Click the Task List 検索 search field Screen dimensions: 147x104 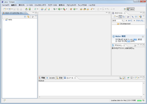118,21
